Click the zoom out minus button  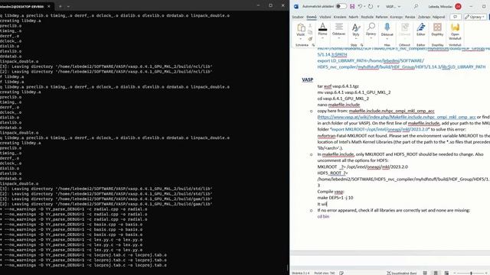tap(455, 273)
